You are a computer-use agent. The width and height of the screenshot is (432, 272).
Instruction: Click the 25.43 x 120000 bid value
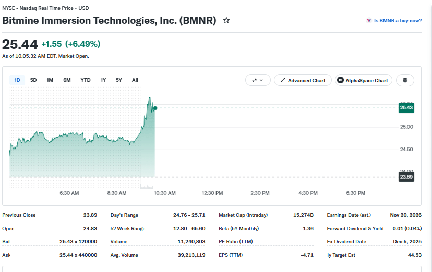(x=78, y=241)
